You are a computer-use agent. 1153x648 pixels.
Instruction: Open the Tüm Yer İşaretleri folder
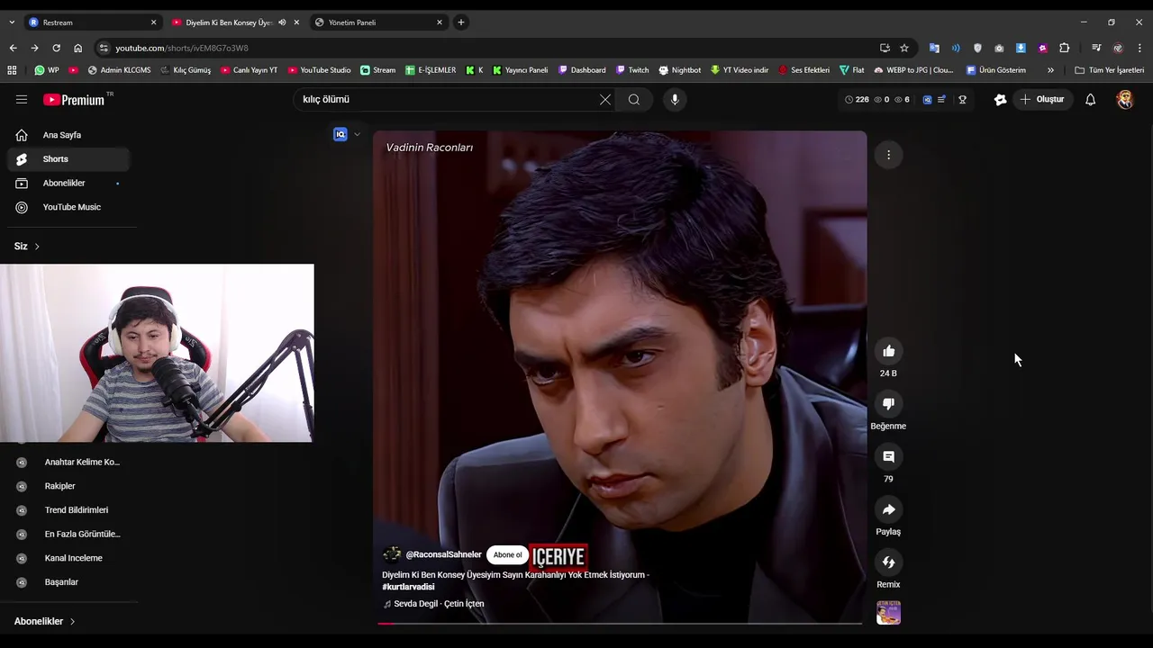pyautogui.click(x=1109, y=70)
